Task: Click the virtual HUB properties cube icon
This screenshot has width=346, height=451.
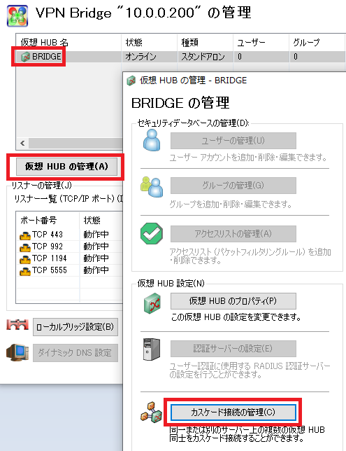Action: coord(152,303)
